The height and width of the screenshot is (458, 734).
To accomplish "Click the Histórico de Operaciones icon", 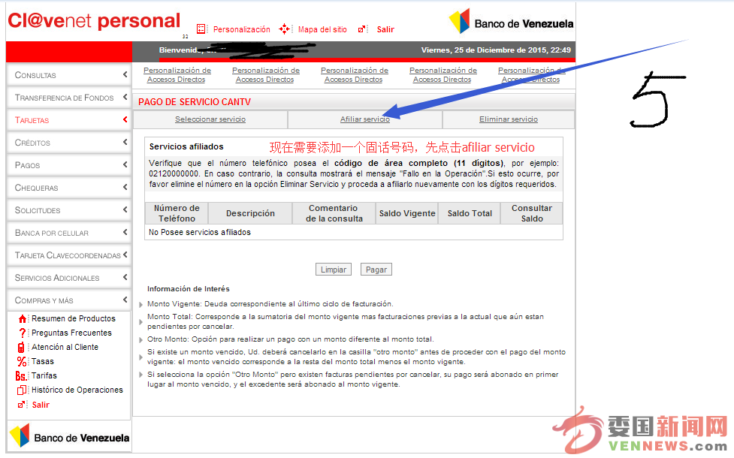I will coord(22,390).
